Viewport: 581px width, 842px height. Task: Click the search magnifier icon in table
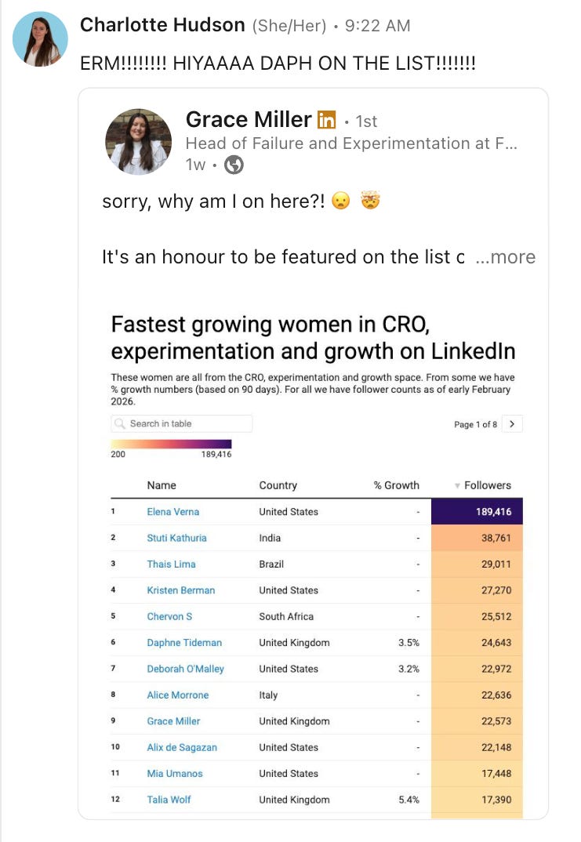pyautogui.click(x=120, y=423)
